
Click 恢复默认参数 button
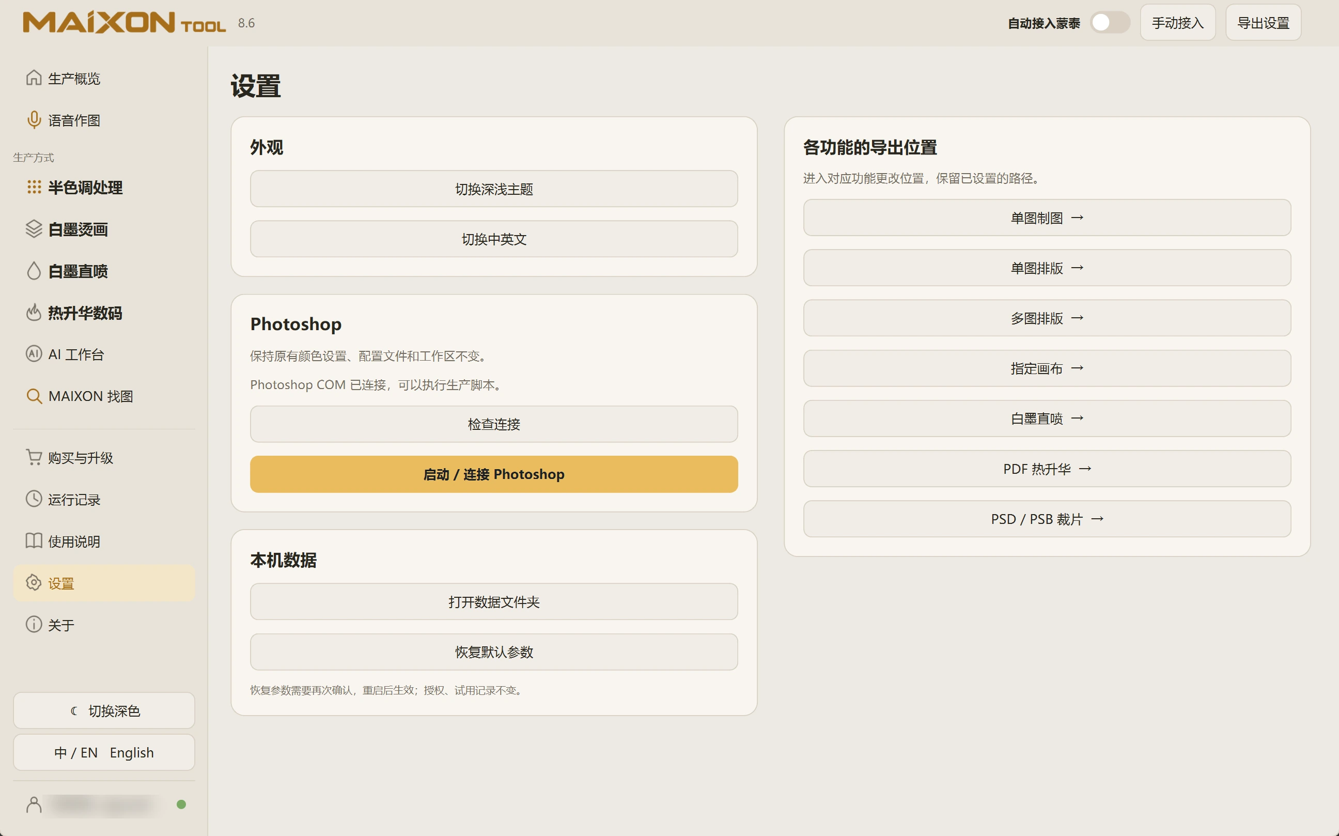[494, 652]
